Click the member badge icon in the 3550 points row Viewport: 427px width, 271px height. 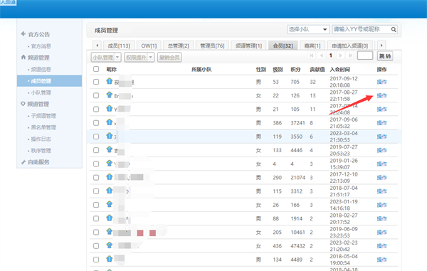[109, 135]
